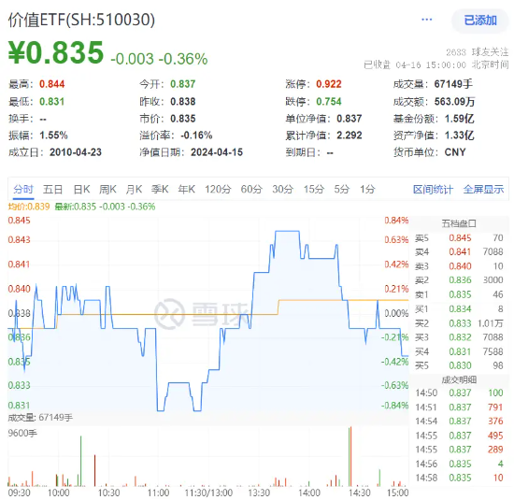Screen dimensions: 514x500
Task: Click the 货币单位 value CNY
Action: coord(455,152)
